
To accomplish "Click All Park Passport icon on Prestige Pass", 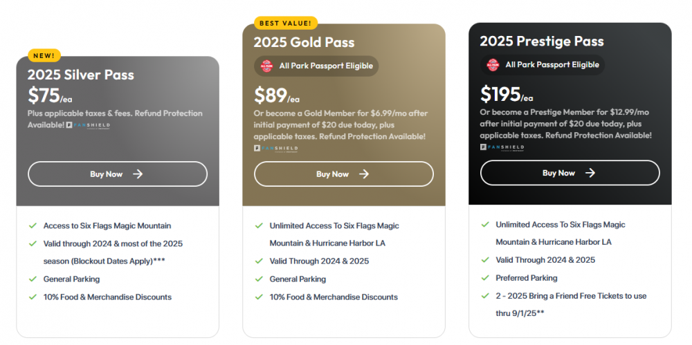I will (x=493, y=65).
